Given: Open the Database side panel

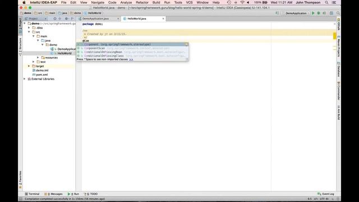Looking at the screenshot, I should click(x=339, y=70).
